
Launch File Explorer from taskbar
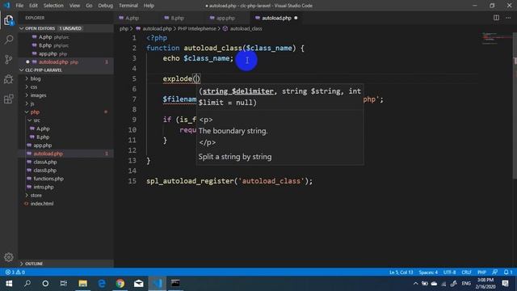[x=82, y=284]
